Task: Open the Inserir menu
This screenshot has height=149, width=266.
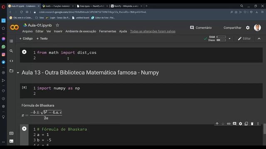Action: pyautogui.click(x=58, y=31)
